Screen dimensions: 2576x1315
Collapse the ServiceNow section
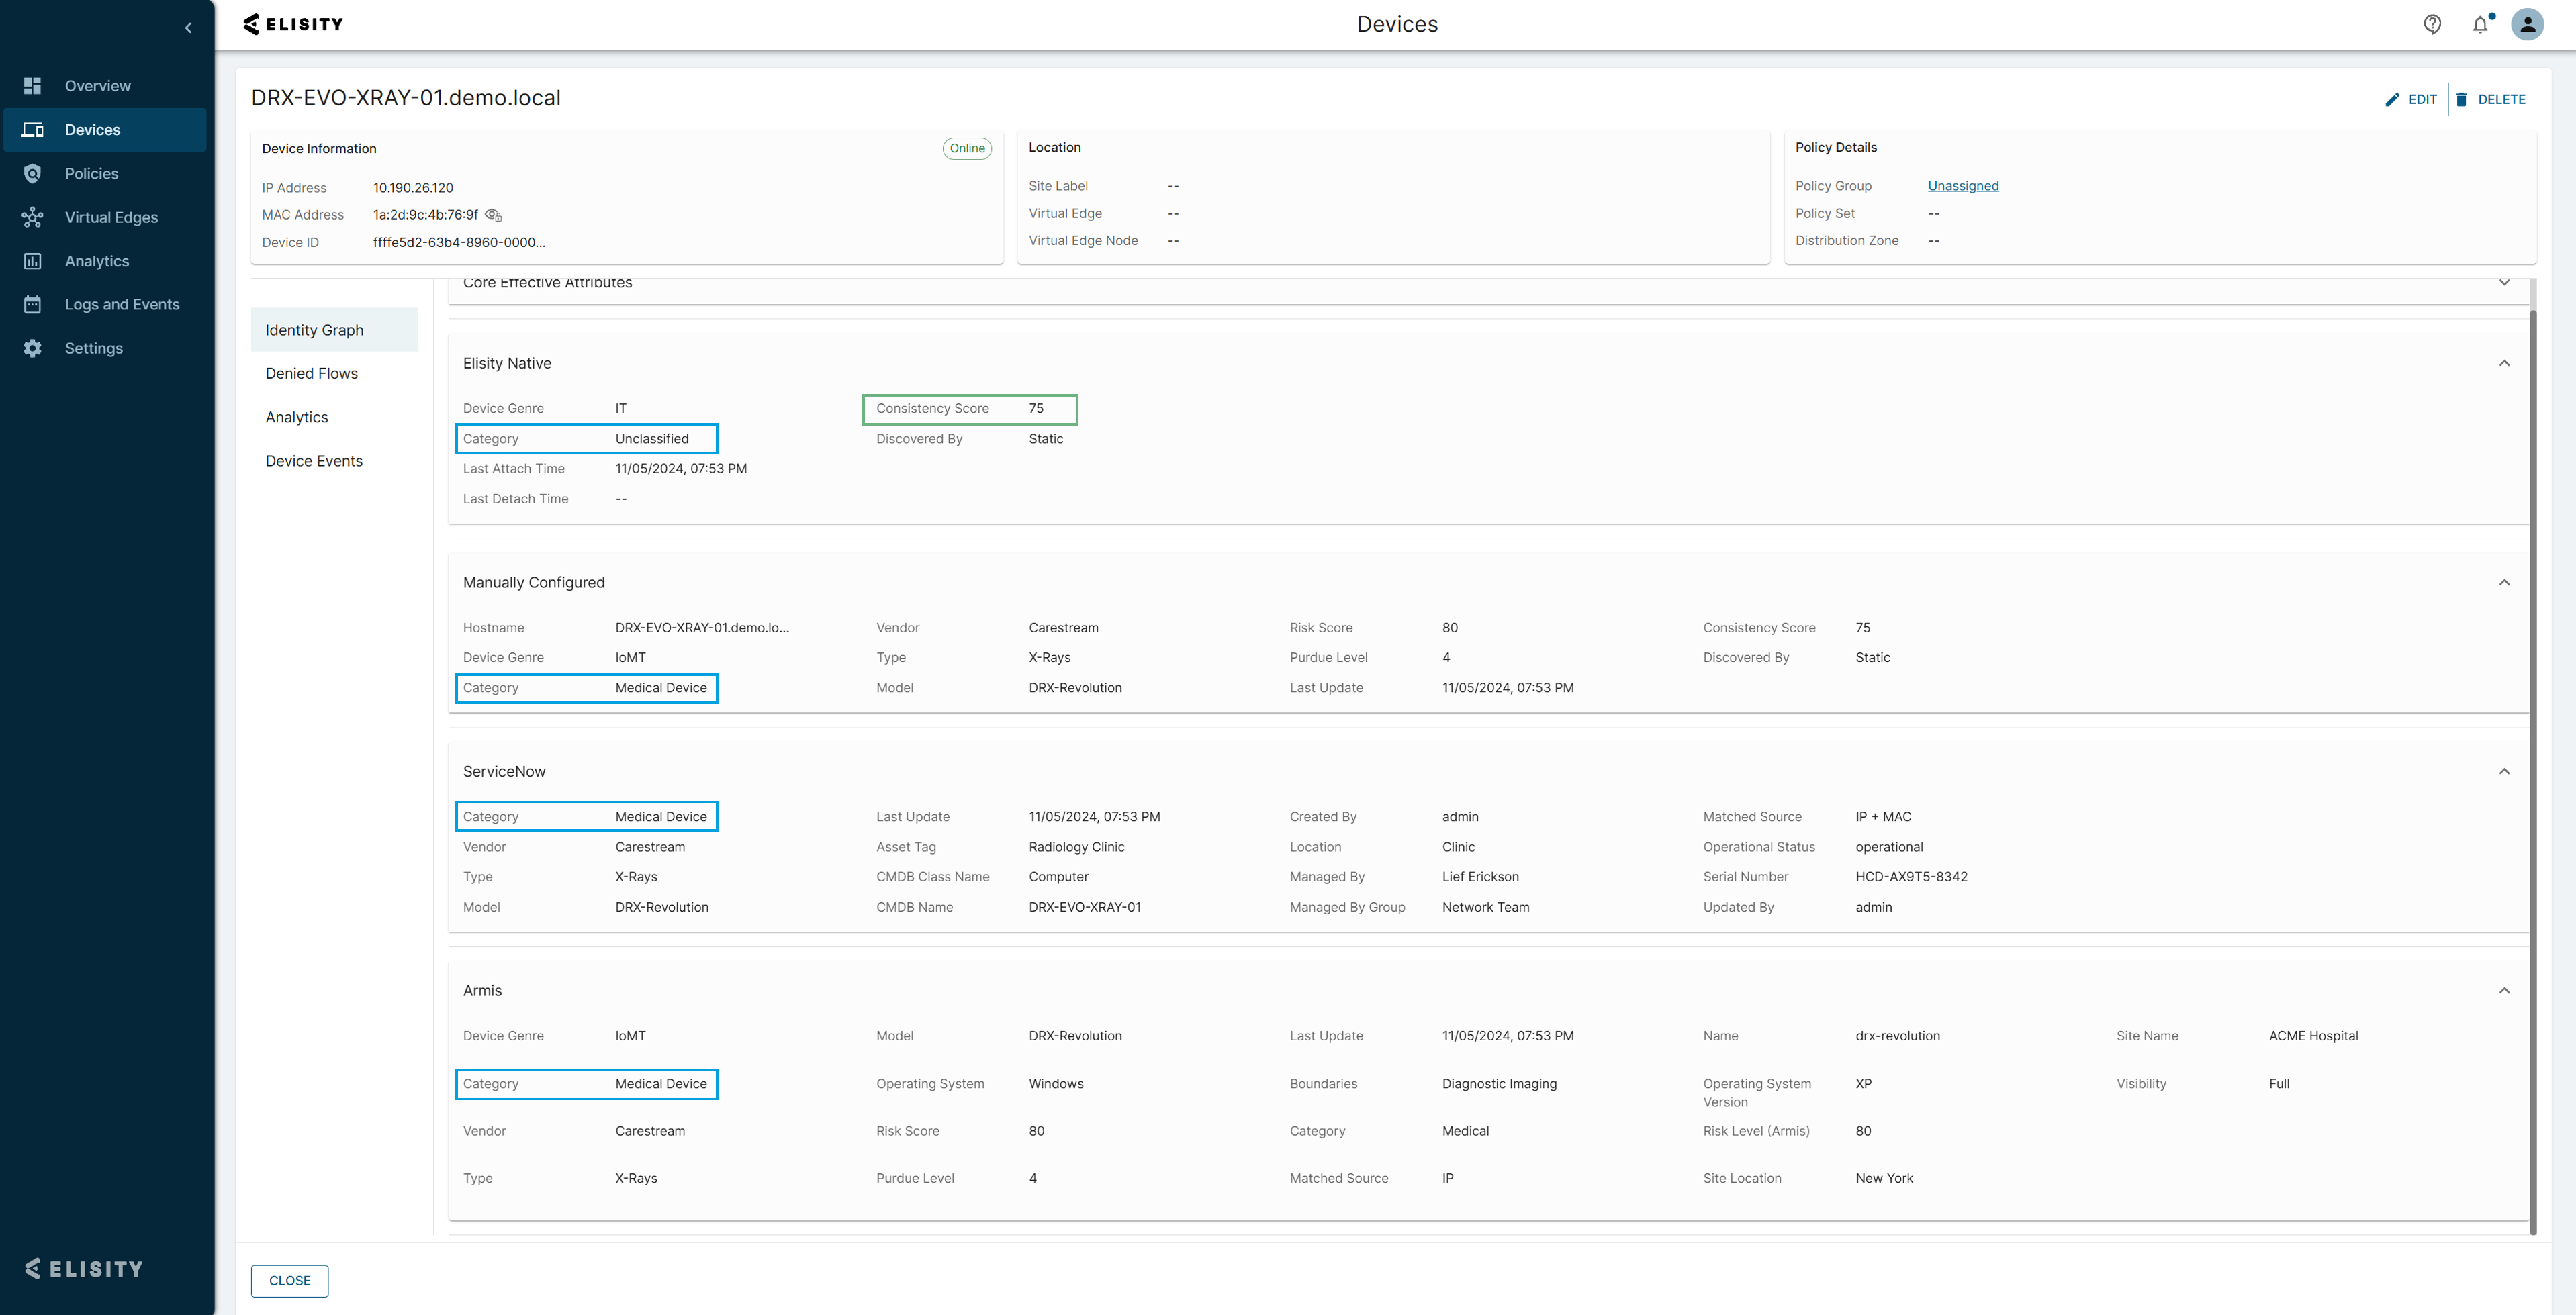(2504, 771)
